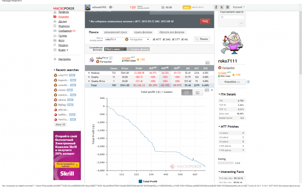Click the camera icon above the chart
The width and height of the screenshot is (302, 187).
(207, 90)
